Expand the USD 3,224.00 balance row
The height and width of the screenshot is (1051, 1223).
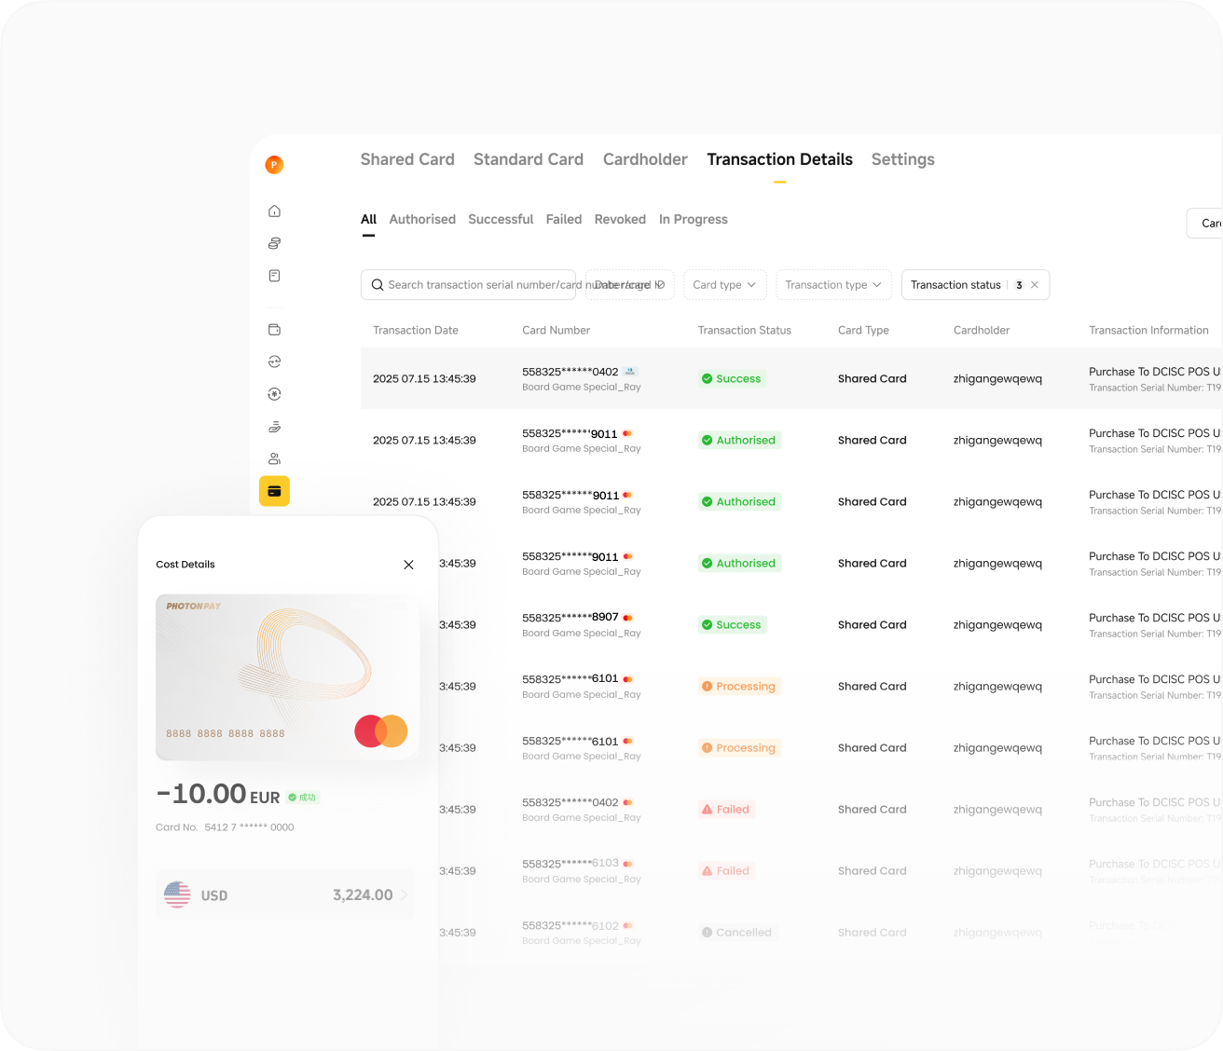pyautogui.click(x=285, y=895)
